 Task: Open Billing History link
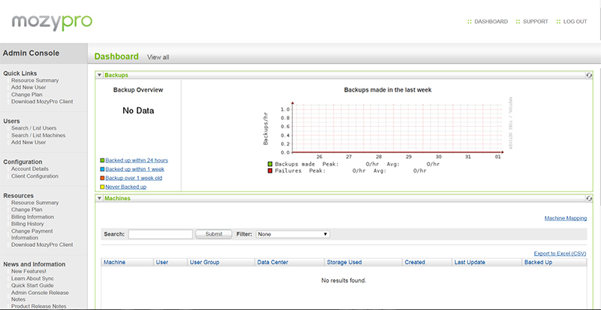click(28, 224)
